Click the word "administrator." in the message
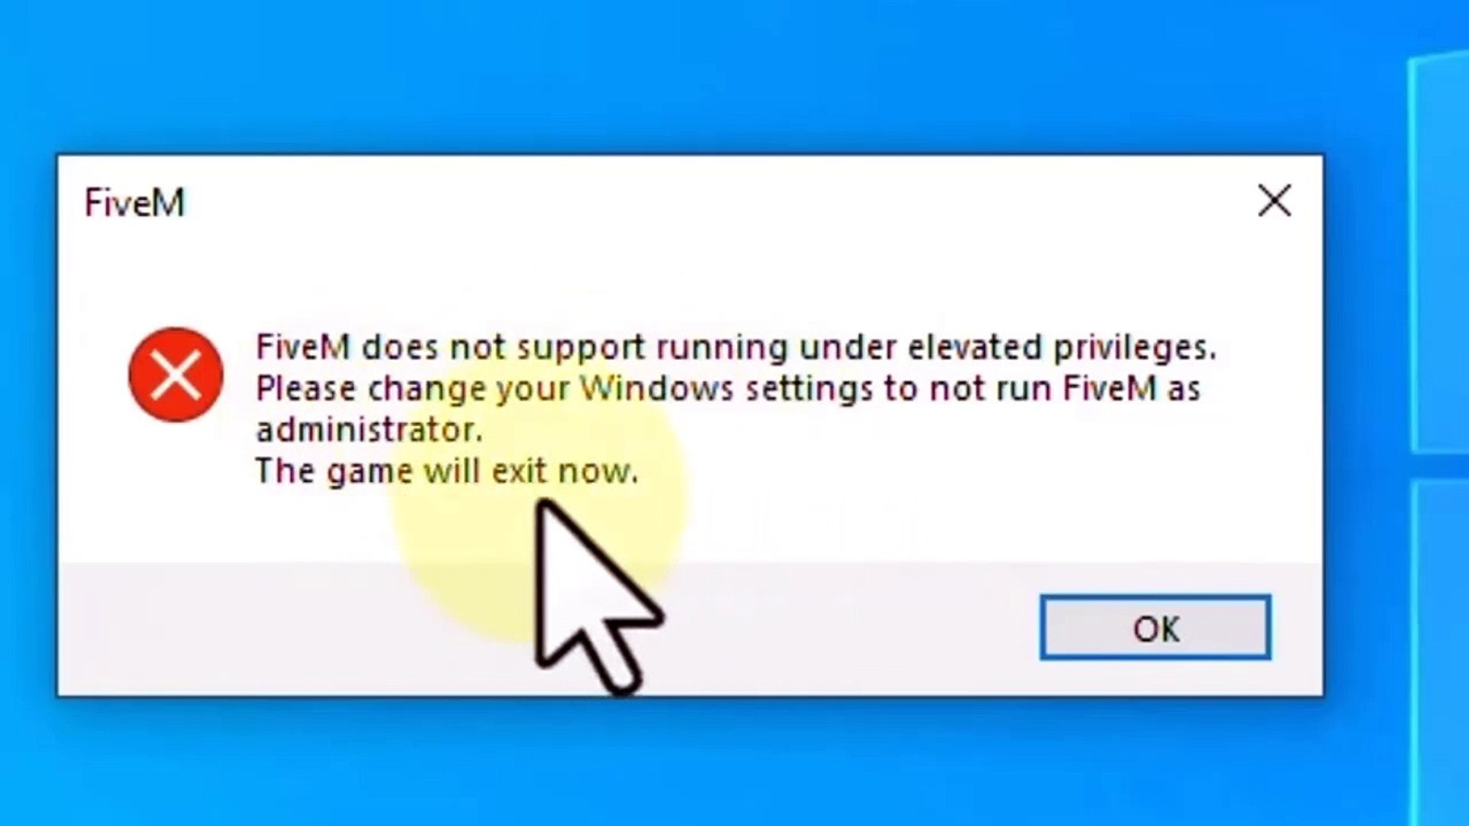The image size is (1469, 826). click(x=370, y=430)
